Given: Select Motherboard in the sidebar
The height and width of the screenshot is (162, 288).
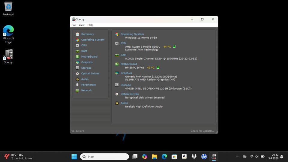Looking at the screenshot, I should [89, 57].
